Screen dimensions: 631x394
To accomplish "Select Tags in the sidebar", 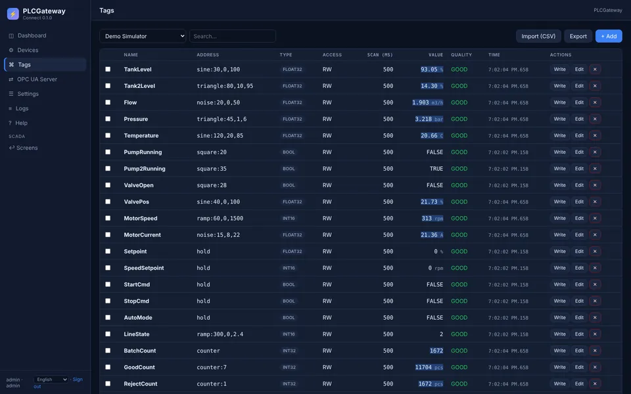I will tap(45, 64).
